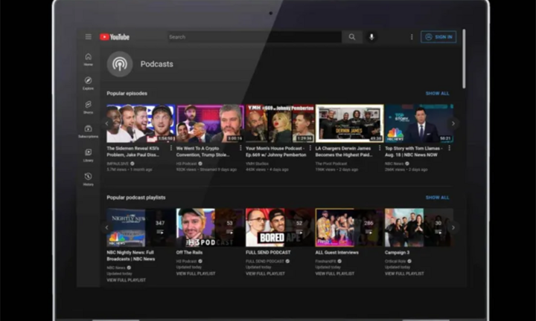Click the 'Podcasts' page heading text
This screenshot has width=536, height=321.
[157, 64]
